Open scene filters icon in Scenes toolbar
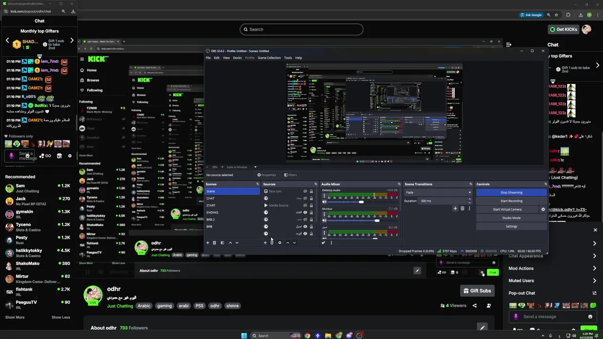603x339 pixels. (x=222, y=243)
